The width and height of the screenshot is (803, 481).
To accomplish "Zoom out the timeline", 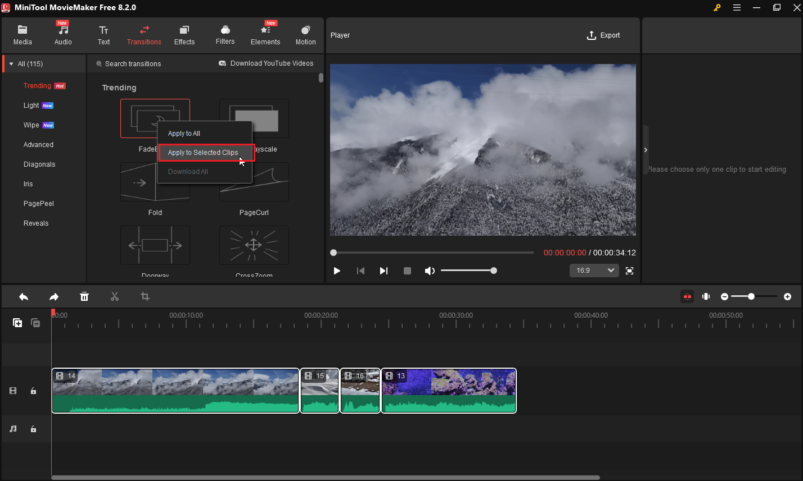I will (725, 296).
